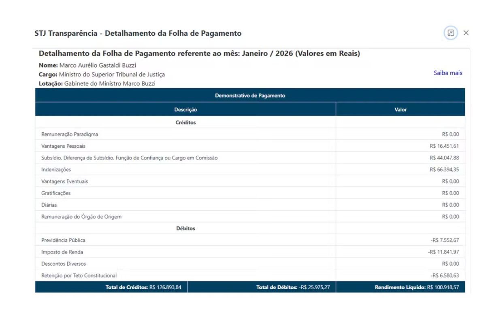
Task: Click the Demonstrativo de Pagamento header bar
Action: 250,96
